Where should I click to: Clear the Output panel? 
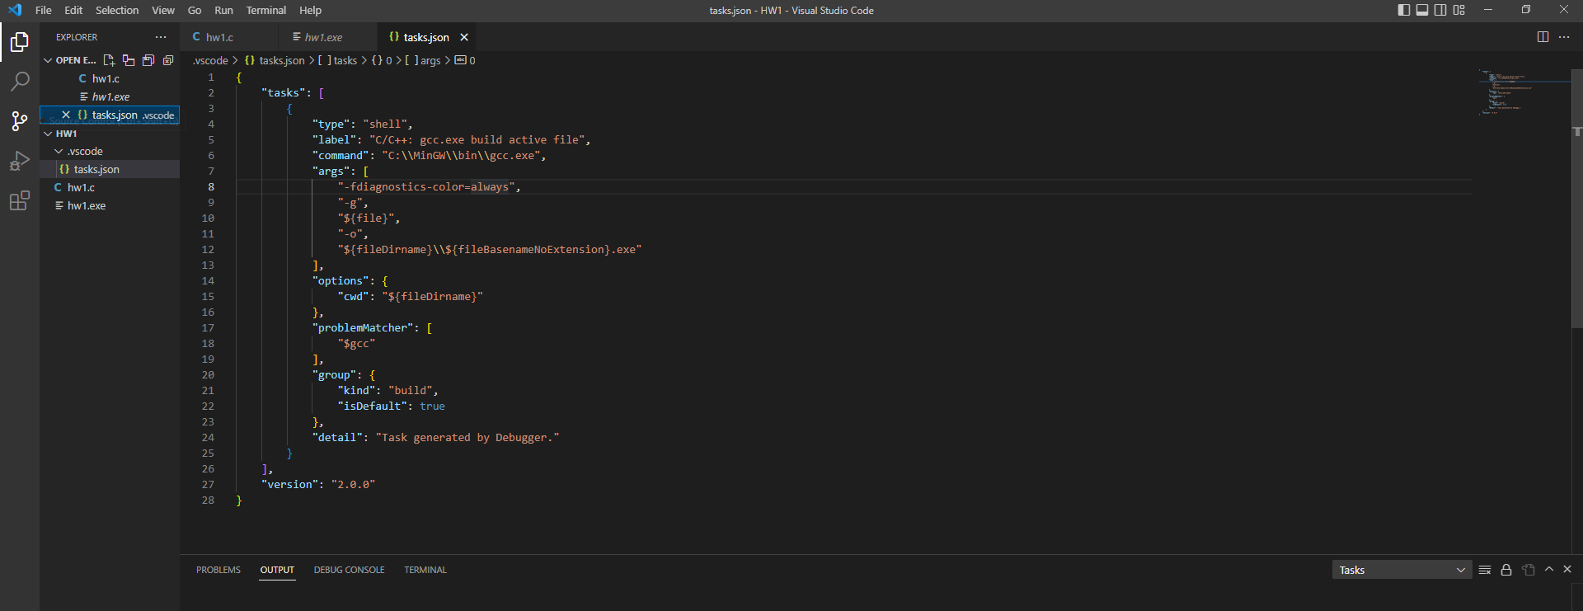(x=1485, y=570)
